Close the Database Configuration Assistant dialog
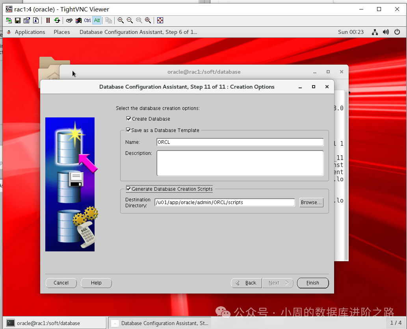The image size is (407, 329). click(x=327, y=87)
